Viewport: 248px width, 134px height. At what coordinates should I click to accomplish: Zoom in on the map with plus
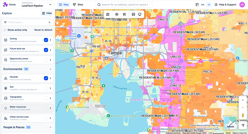[x=243, y=100]
